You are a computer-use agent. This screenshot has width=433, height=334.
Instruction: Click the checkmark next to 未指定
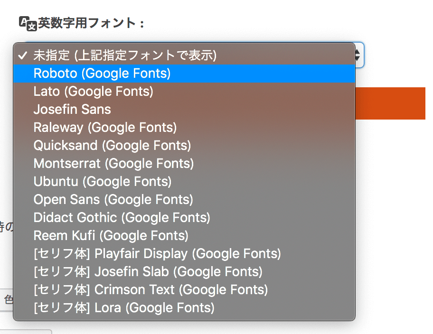click(x=22, y=55)
